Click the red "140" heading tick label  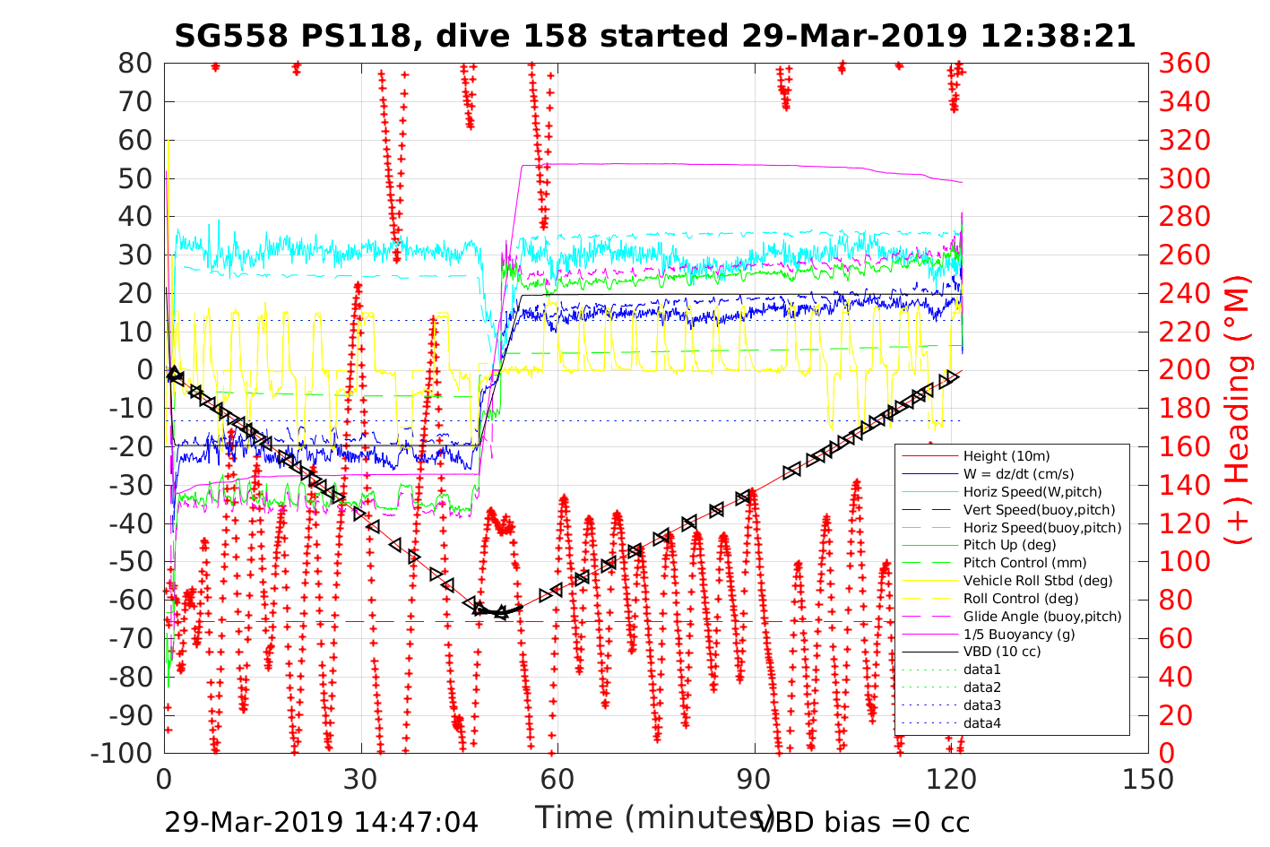1185,485
